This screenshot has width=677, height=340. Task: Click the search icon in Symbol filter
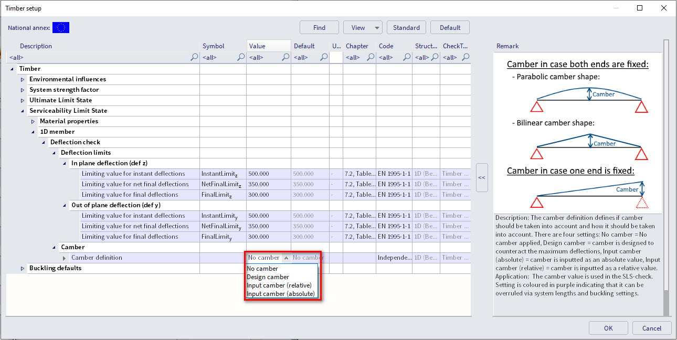241,57
